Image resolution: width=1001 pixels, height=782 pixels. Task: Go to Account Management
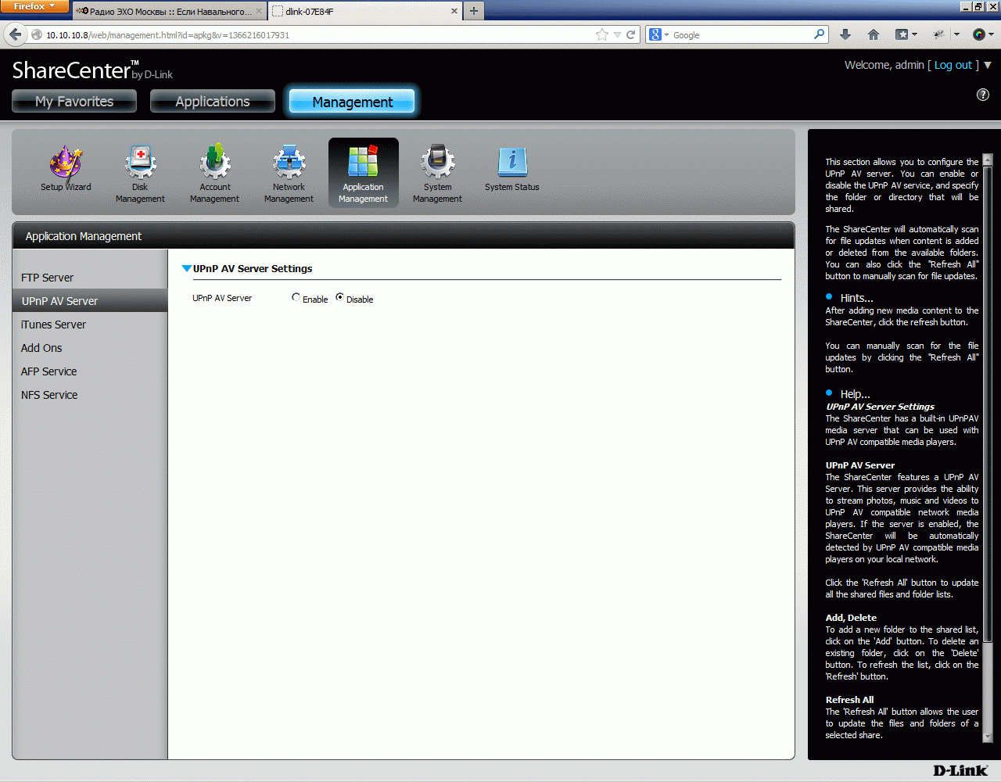(x=215, y=174)
